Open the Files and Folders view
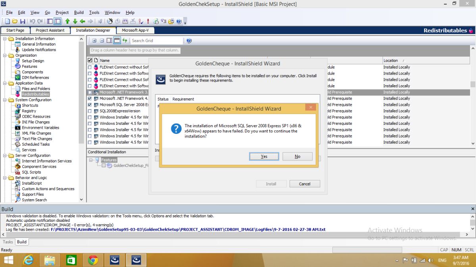 click(36, 89)
